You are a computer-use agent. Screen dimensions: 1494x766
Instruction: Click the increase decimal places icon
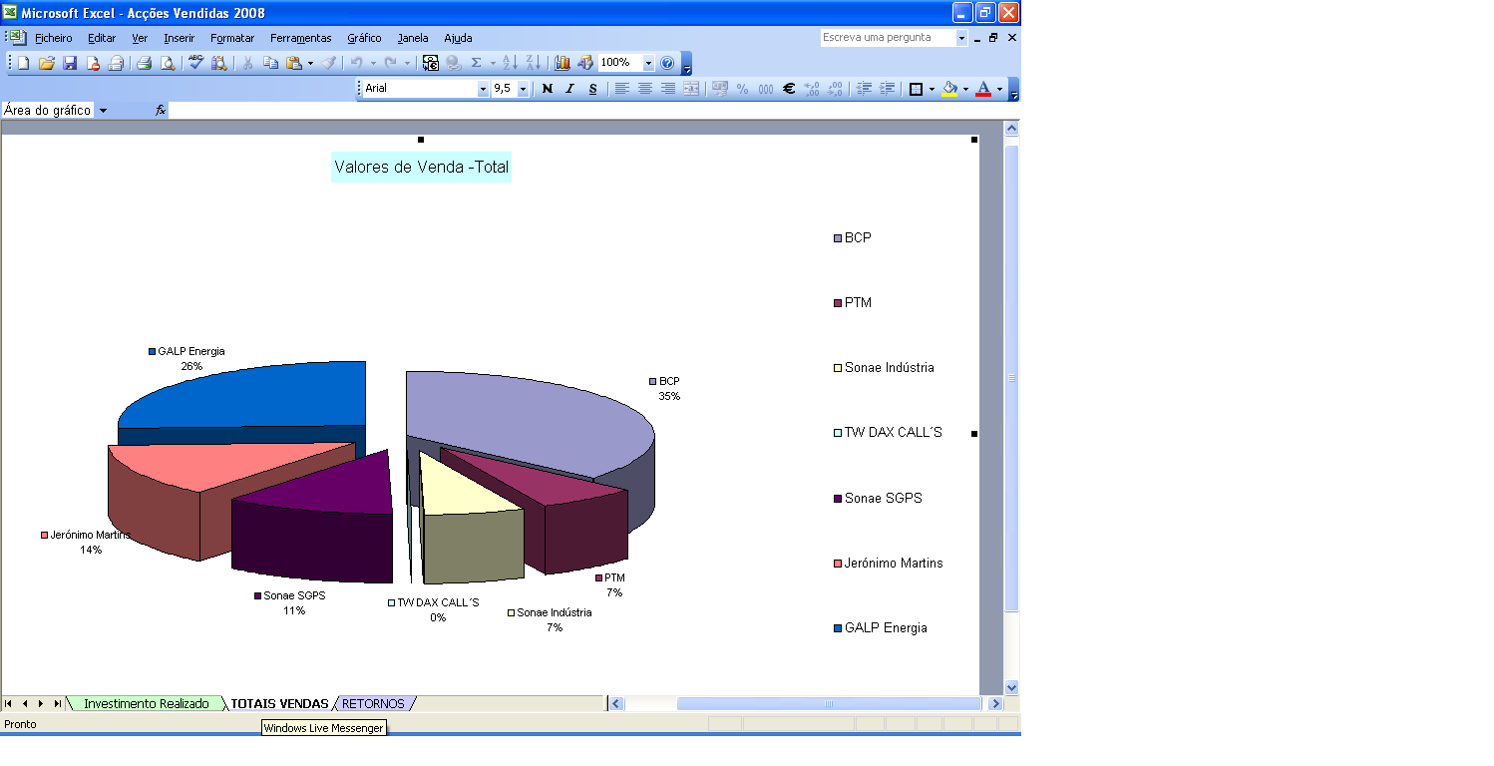coord(812,89)
